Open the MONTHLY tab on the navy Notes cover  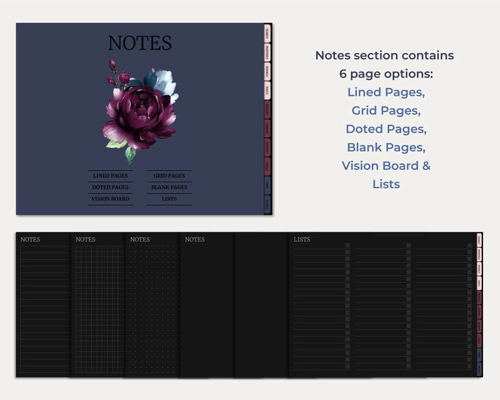click(x=267, y=52)
